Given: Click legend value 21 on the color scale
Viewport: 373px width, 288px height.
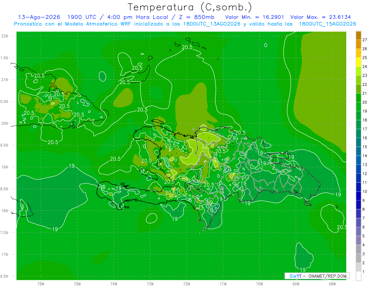Looking at the screenshot, I should [365, 93].
